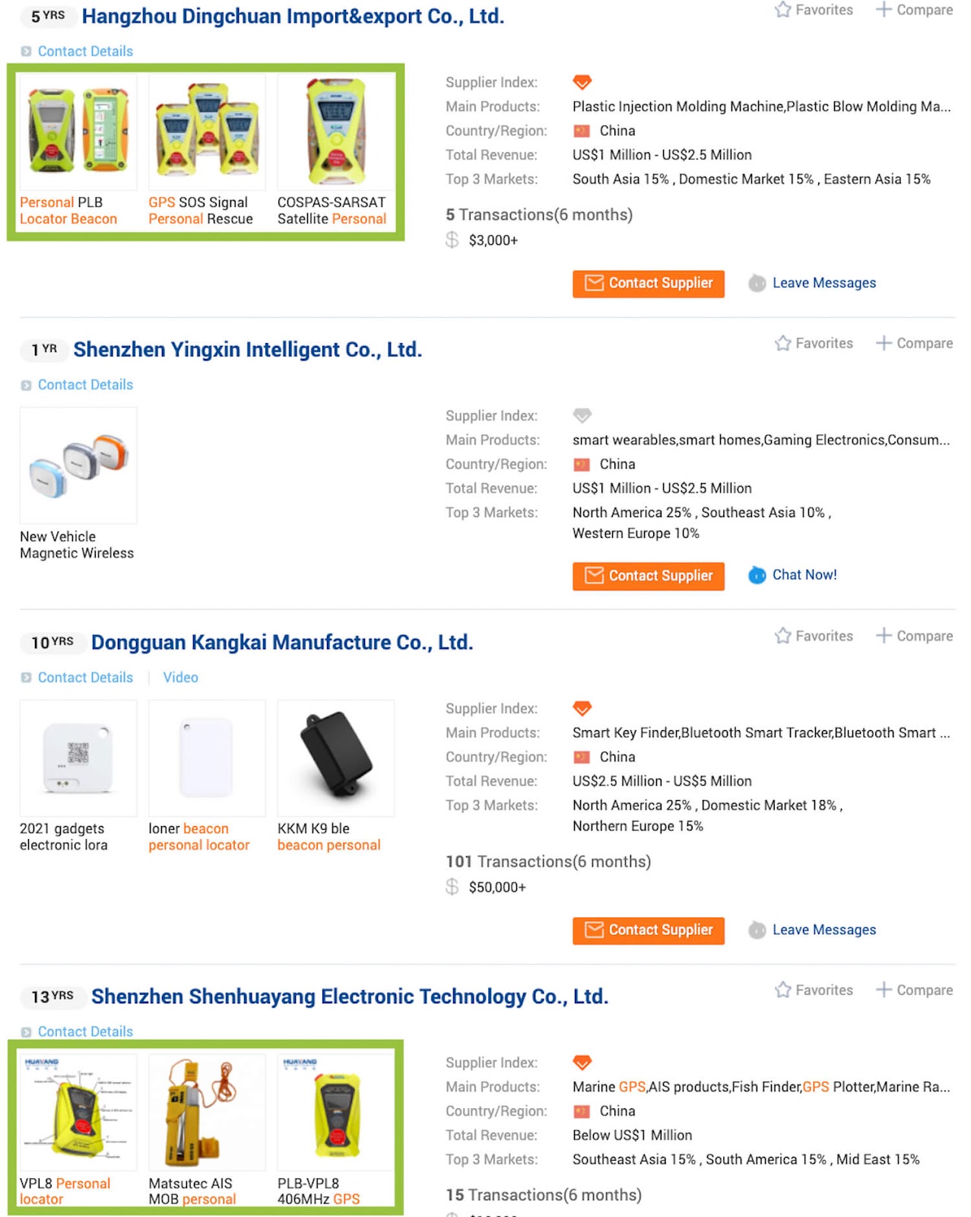Click Favorites star for Dongguan Kangkai
The image size is (971, 1217).
(782, 636)
